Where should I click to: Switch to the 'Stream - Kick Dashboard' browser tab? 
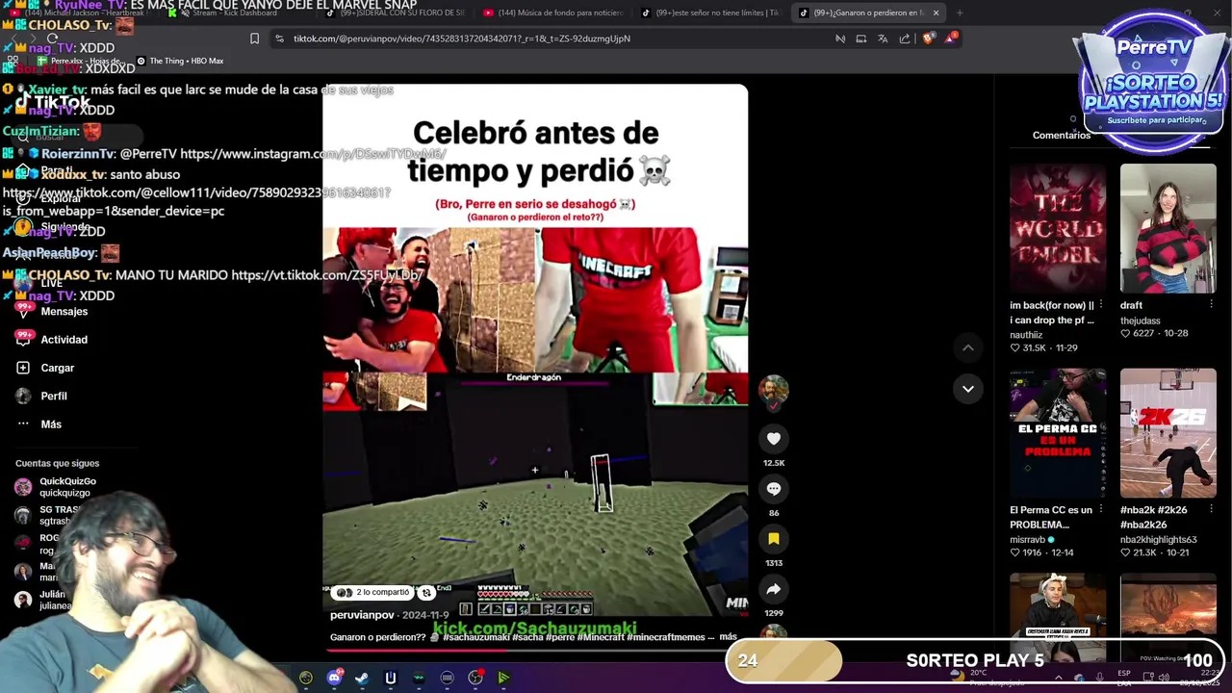234,13
